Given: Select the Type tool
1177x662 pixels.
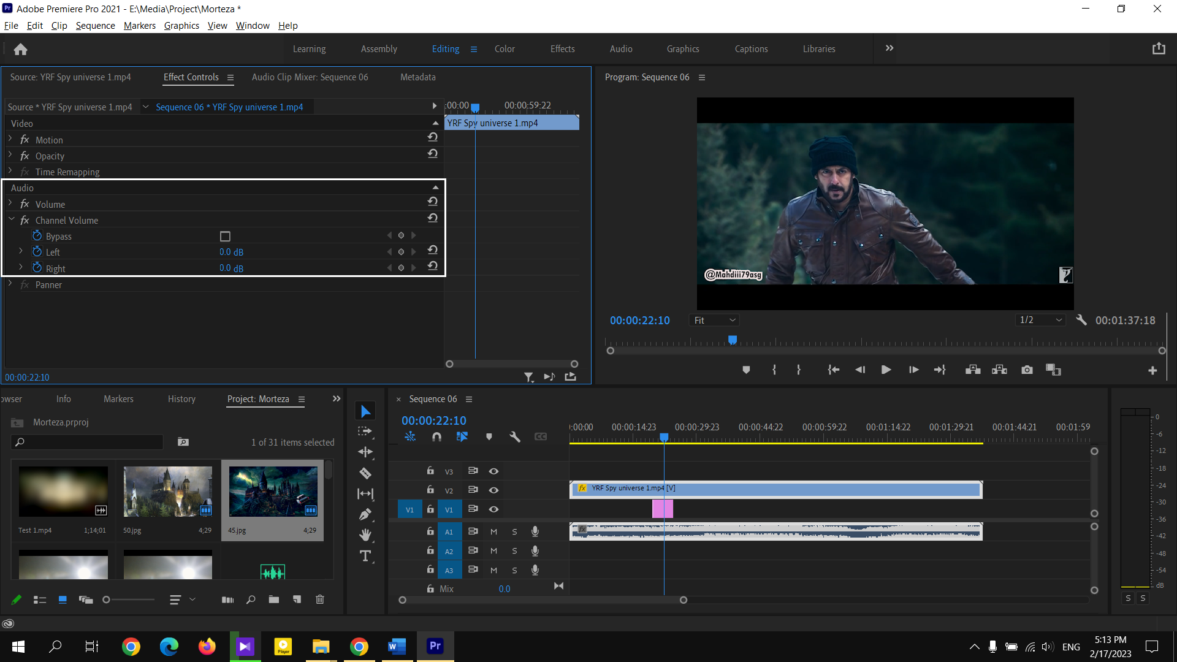Looking at the screenshot, I should [365, 556].
